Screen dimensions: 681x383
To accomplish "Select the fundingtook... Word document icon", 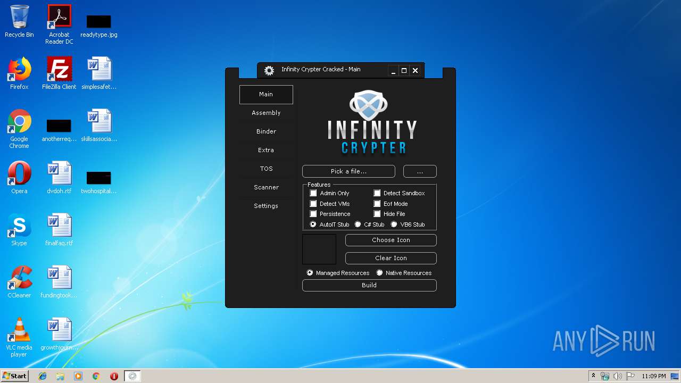I will coord(59,282).
